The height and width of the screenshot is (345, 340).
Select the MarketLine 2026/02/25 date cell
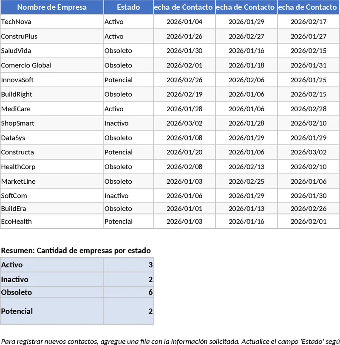246,181
